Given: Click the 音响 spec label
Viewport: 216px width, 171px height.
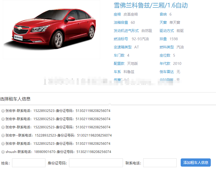Looking at the screenshot, I should [163, 14].
